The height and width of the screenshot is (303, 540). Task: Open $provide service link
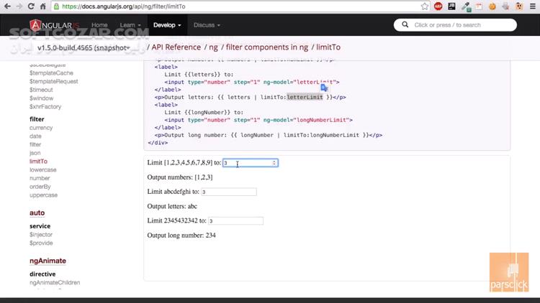tap(41, 243)
